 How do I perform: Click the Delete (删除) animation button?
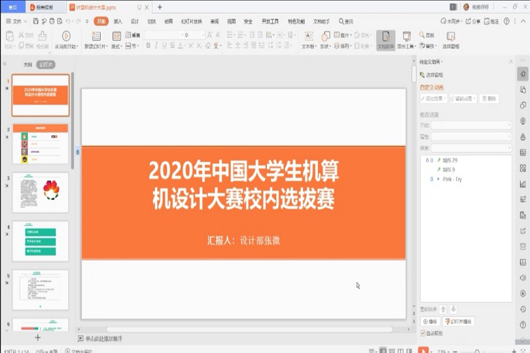pos(489,99)
